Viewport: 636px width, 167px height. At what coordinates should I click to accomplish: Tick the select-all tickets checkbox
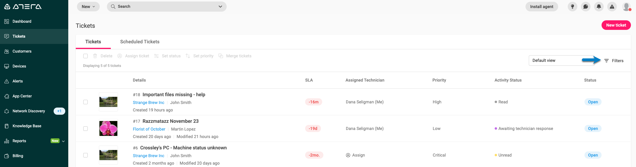click(85, 56)
